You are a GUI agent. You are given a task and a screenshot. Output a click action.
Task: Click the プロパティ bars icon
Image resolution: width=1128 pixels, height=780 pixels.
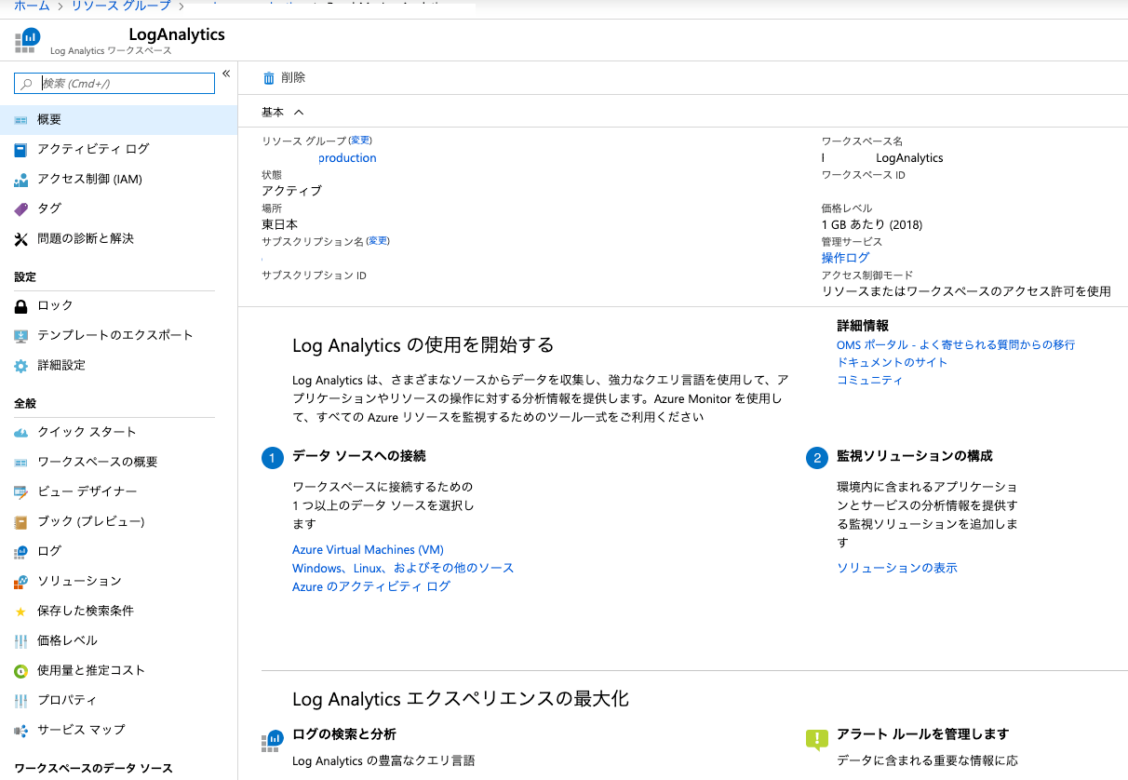(21, 701)
